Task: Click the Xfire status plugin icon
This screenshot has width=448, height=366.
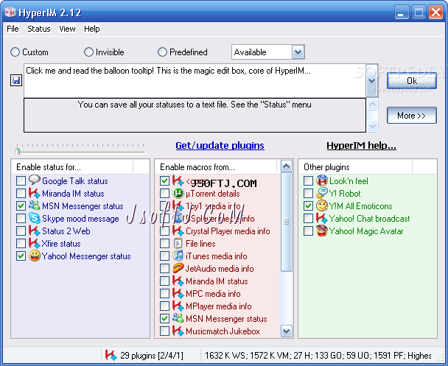Action: click(x=35, y=243)
